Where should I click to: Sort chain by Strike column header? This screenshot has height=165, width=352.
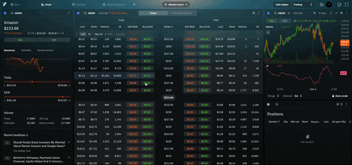coord(169,27)
